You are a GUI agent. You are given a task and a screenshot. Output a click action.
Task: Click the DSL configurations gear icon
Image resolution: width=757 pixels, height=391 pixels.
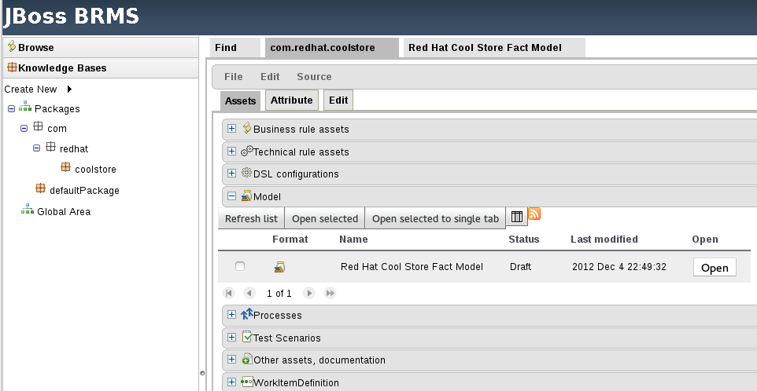[247, 173]
